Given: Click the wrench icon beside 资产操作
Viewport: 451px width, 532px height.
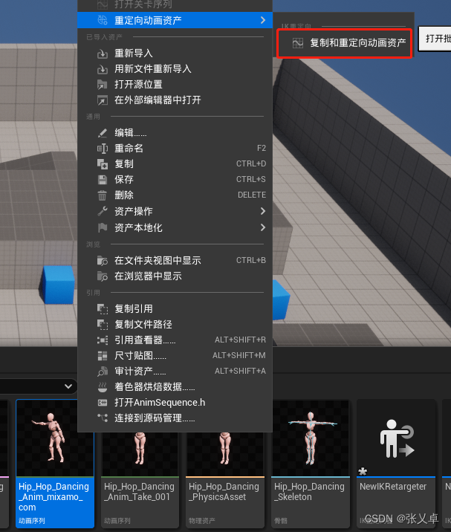Looking at the screenshot, I should 103,211.
